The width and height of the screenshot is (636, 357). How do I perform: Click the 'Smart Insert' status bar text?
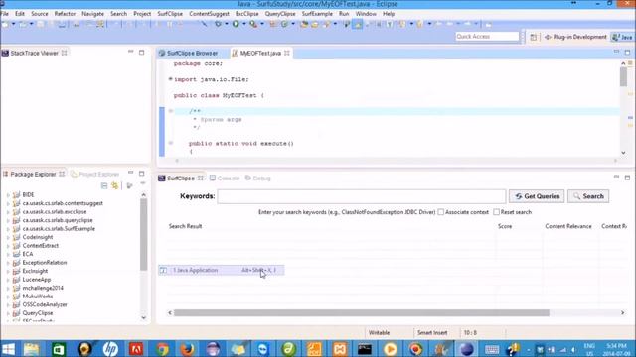pos(432,333)
